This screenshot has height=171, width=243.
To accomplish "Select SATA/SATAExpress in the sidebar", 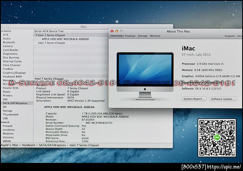I will click(15, 103).
